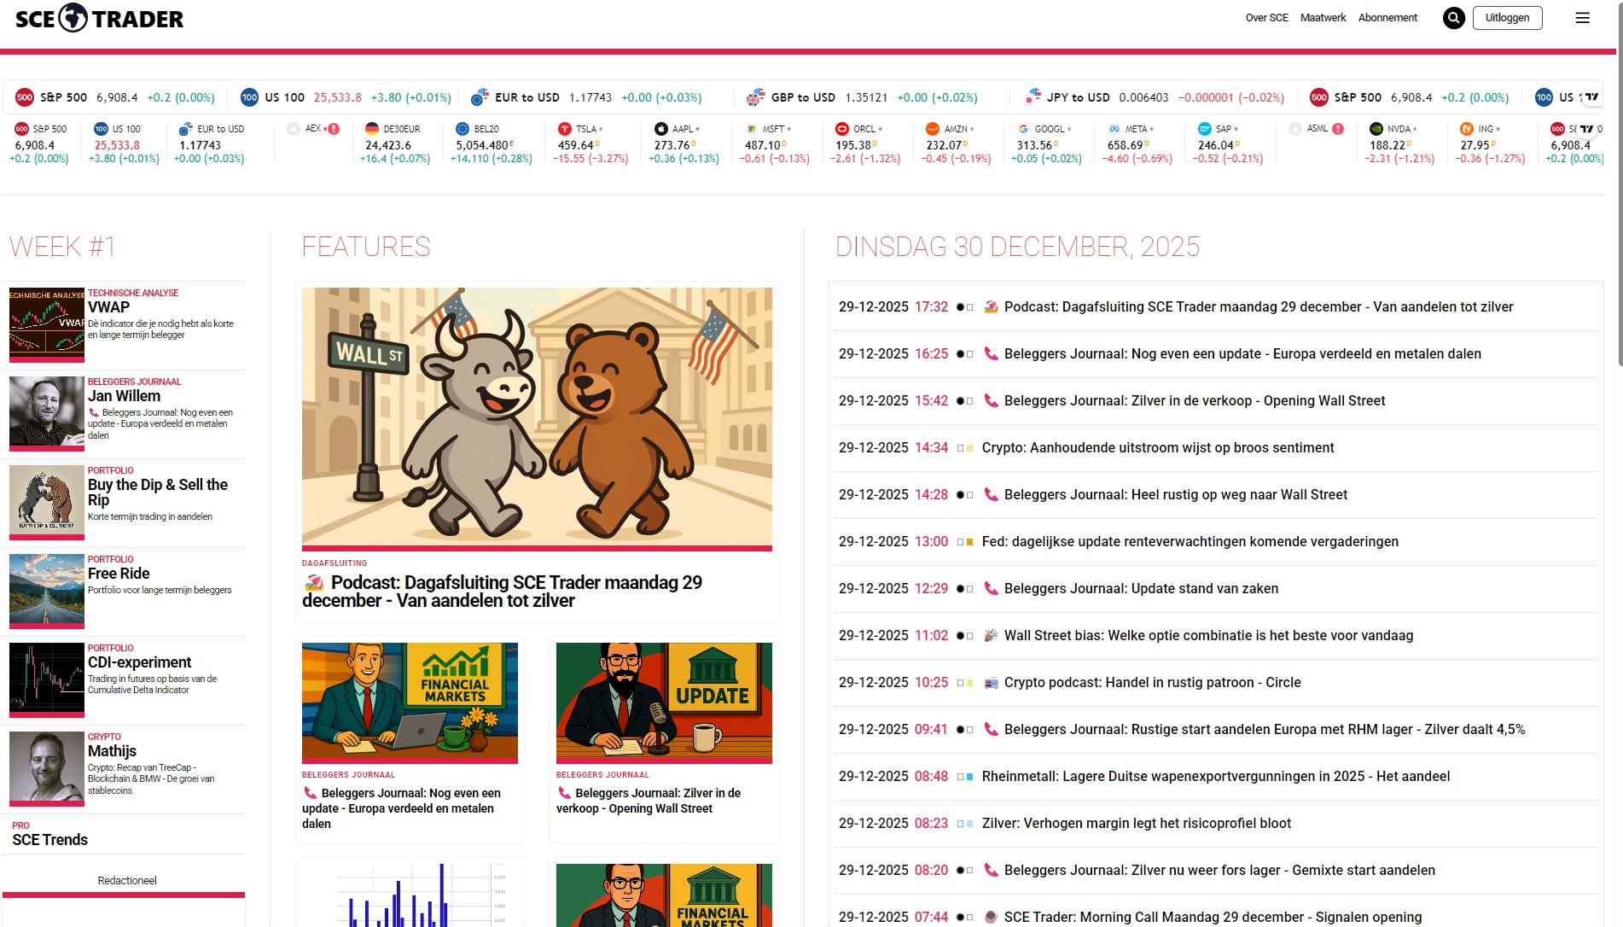This screenshot has height=927, width=1623.
Task: Click the JPY to USD flag icon
Action: [1033, 96]
